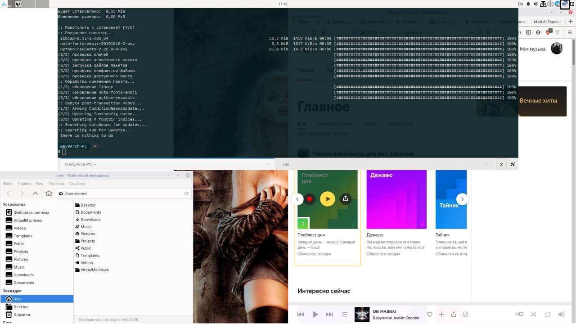The height and width of the screenshot is (324, 576).
Task: Play the current track in the player bar
Action: click(x=315, y=315)
